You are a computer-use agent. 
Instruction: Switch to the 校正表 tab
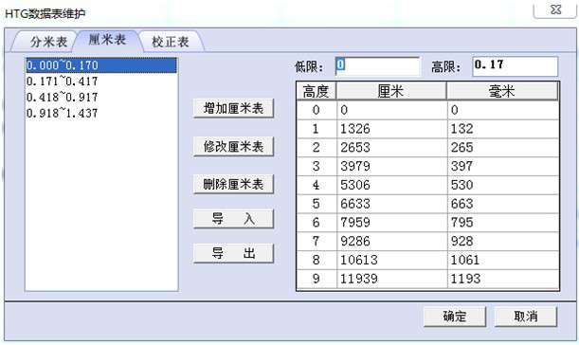[171, 42]
